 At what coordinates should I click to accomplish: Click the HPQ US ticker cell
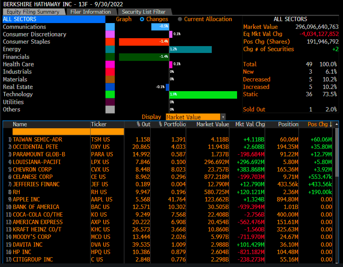(101, 252)
